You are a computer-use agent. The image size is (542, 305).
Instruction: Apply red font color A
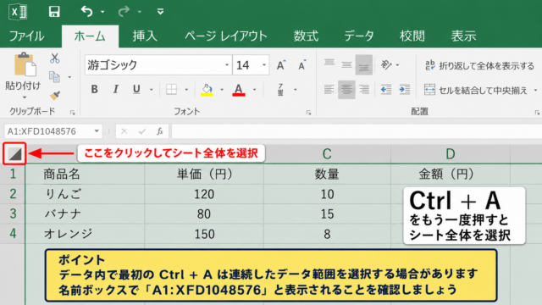pyautogui.click(x=239, y=90)
